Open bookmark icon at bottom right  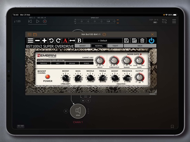[x=172, y=127]
